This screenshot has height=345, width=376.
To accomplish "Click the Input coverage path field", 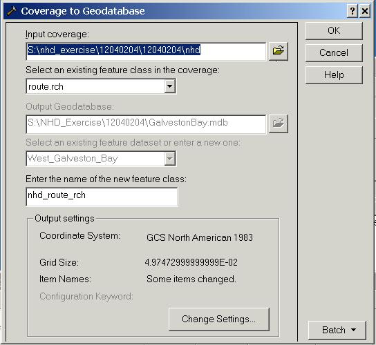I will tap(146, 51).
